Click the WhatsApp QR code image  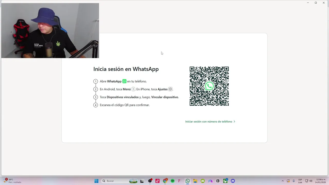pyautogui.click(x=209, y=86)
